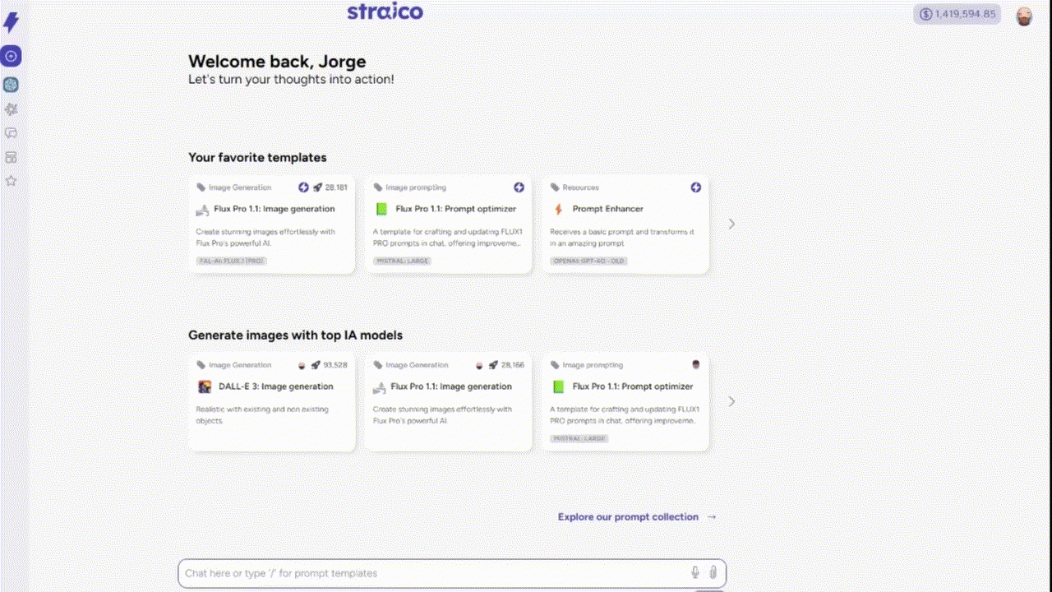
Task: Open the templates layout icon in sidebar
Action: coord(11,157)
